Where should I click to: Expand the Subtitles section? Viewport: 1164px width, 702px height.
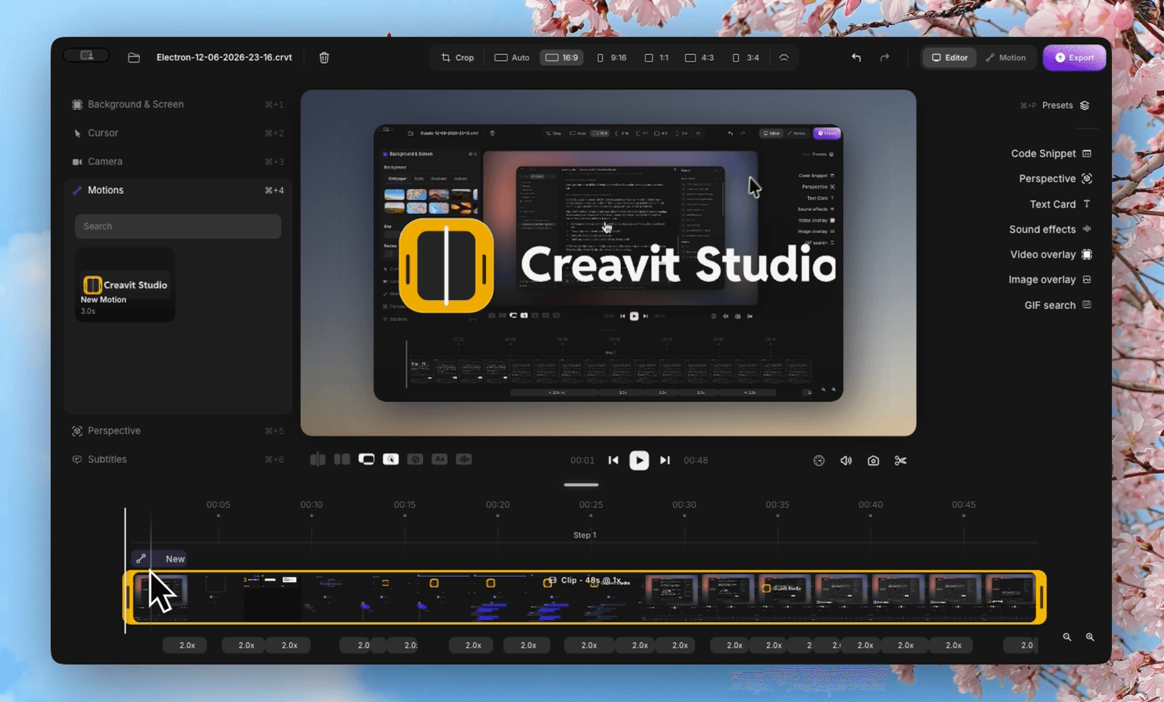click(178, 459)
